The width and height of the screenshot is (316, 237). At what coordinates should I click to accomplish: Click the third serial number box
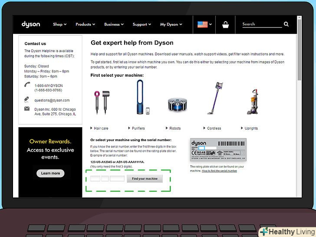117,178
